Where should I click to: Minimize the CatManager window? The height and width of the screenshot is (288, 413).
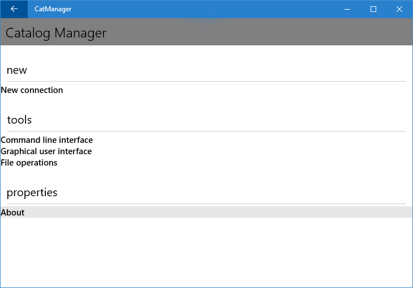point(347,9)
